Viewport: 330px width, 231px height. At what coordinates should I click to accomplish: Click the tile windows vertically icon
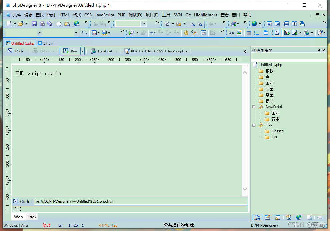click(x=294, y=24)
